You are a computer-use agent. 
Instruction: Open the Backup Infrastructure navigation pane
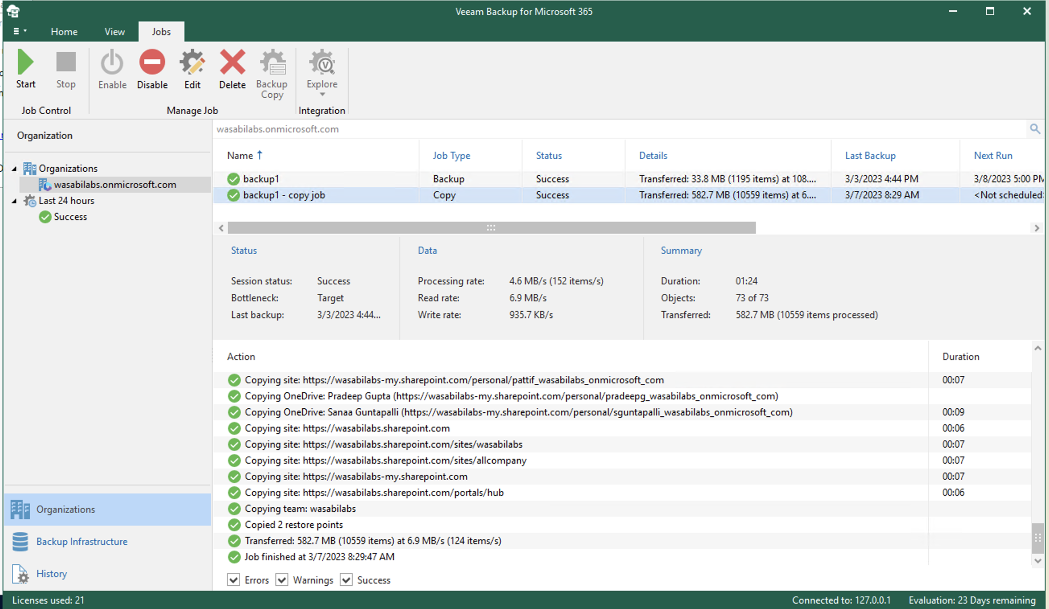pos(107,541)
